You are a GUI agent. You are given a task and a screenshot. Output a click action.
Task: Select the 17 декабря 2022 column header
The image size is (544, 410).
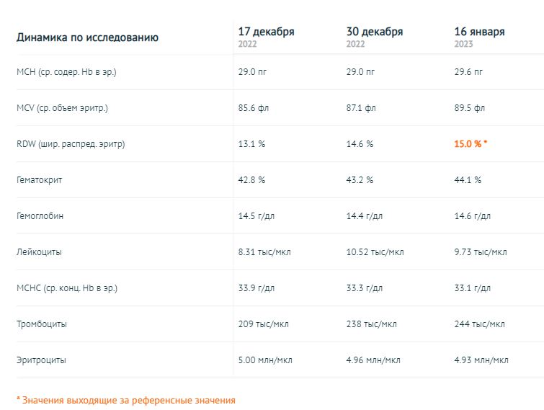pyautogui.click(x=267, y=32)
